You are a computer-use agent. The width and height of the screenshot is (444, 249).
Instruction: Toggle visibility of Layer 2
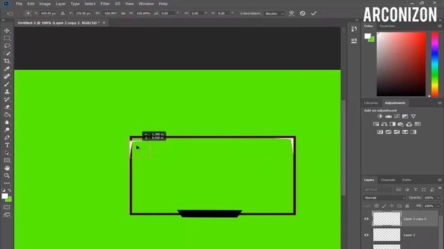tap(366, 235)
